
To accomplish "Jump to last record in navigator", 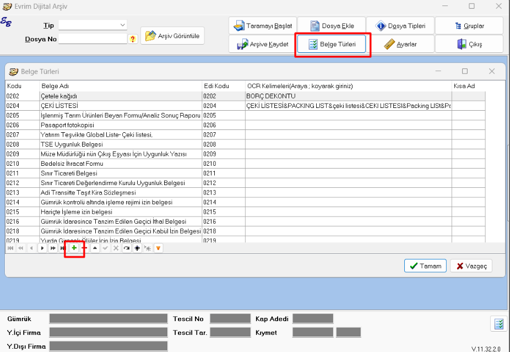I will [x=63, y=248].
